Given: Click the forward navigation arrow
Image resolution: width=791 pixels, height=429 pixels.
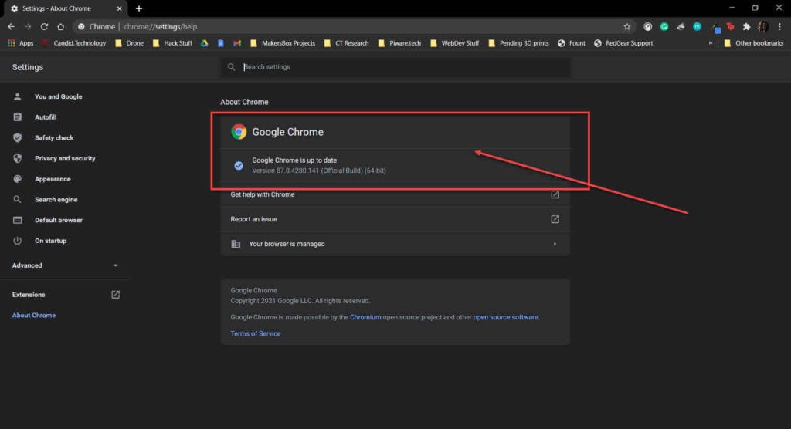Looking at the screenshot, I should point(28,27).
